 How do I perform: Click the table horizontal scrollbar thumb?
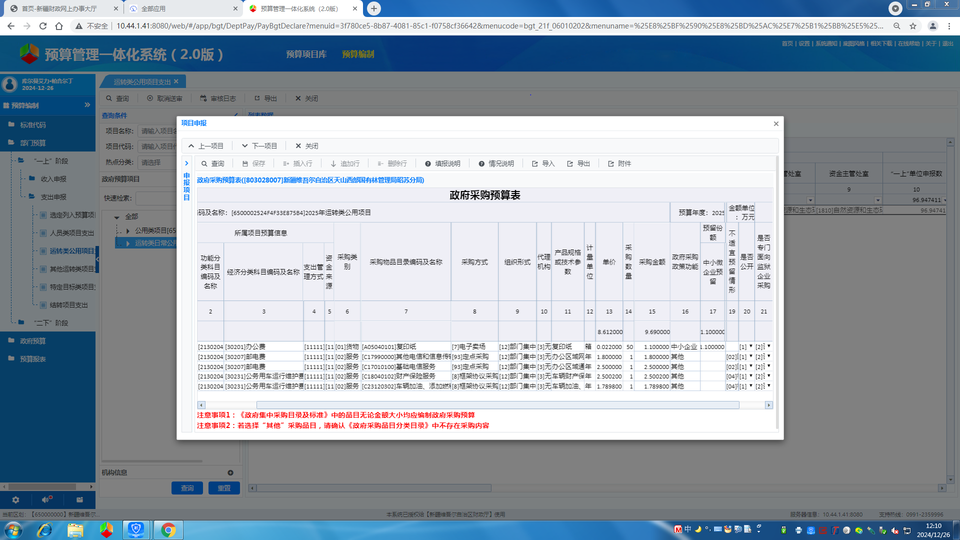497,405
